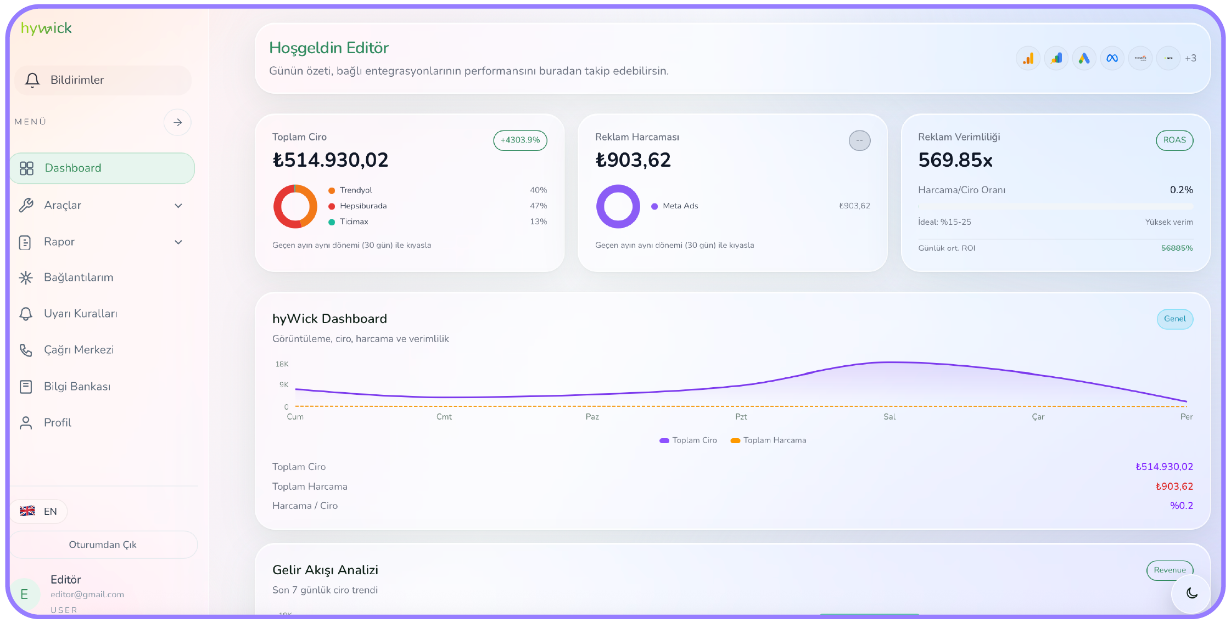The width and height of the screenshot is (1231, 623).
Task: Expand the Rapor submenu chevron
Action: (178, 242)
